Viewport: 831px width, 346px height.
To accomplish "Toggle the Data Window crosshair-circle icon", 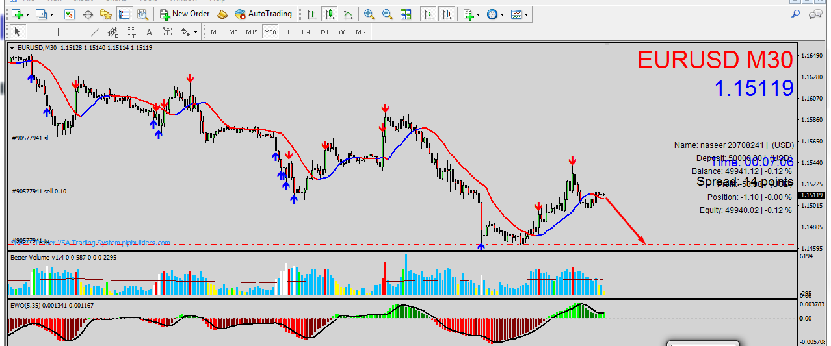I will click(x=88, y=14).
